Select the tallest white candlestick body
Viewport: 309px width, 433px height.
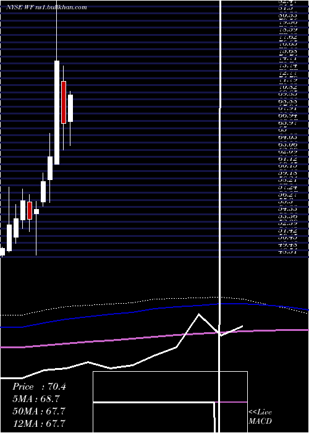[x=57, y=113]
